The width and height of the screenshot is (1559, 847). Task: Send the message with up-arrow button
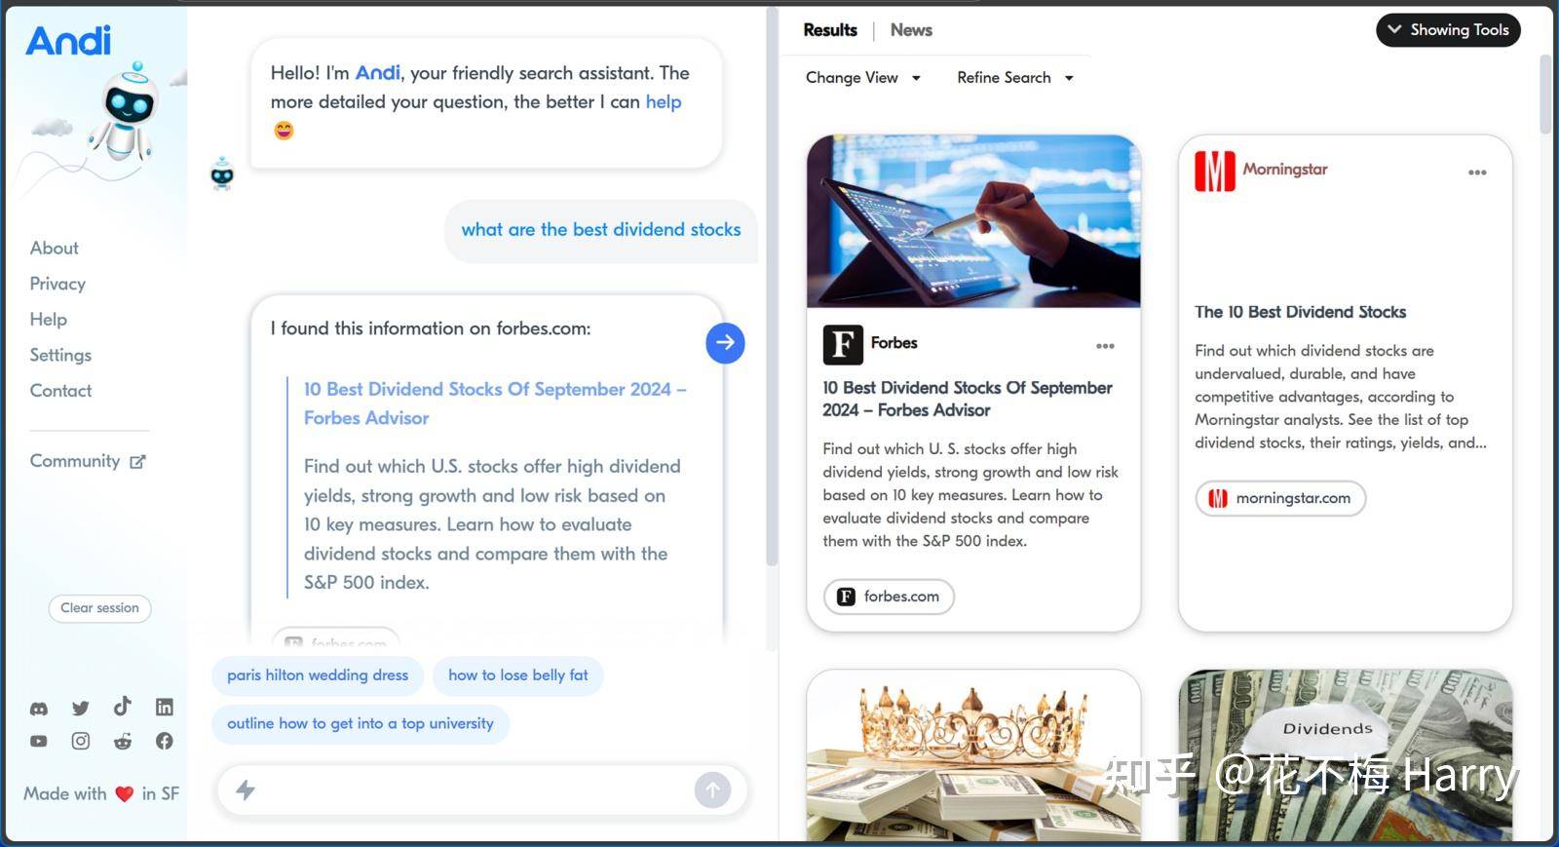(712, 789)
